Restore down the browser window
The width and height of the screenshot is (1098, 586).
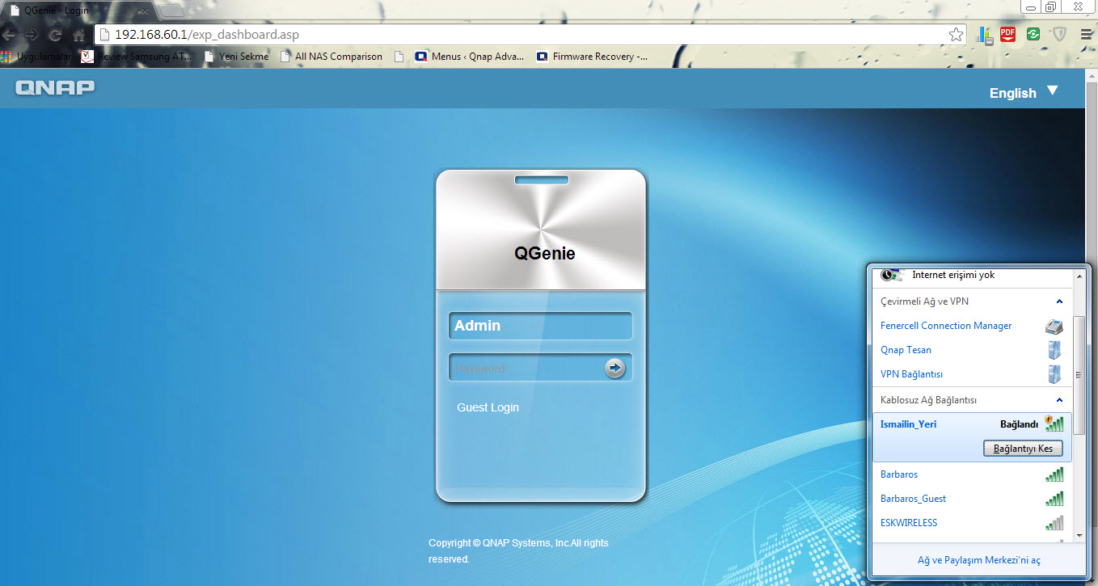pyautogui.click(x=1050, y=6)
